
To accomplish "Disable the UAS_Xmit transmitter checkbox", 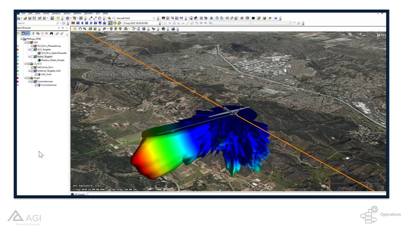I will 36,74.
